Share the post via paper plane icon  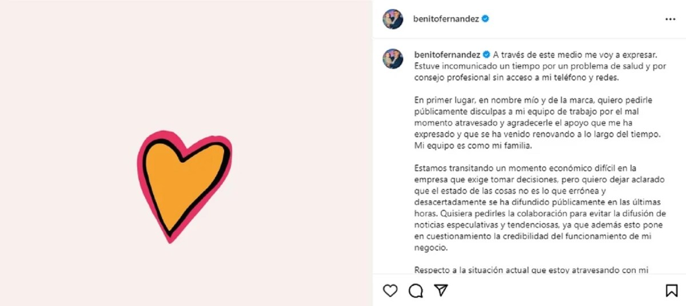[440, 291]
